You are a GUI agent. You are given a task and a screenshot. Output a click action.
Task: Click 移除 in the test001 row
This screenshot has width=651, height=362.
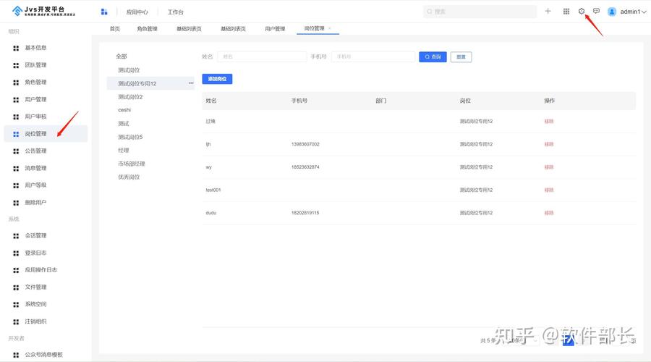pos(549,190)
